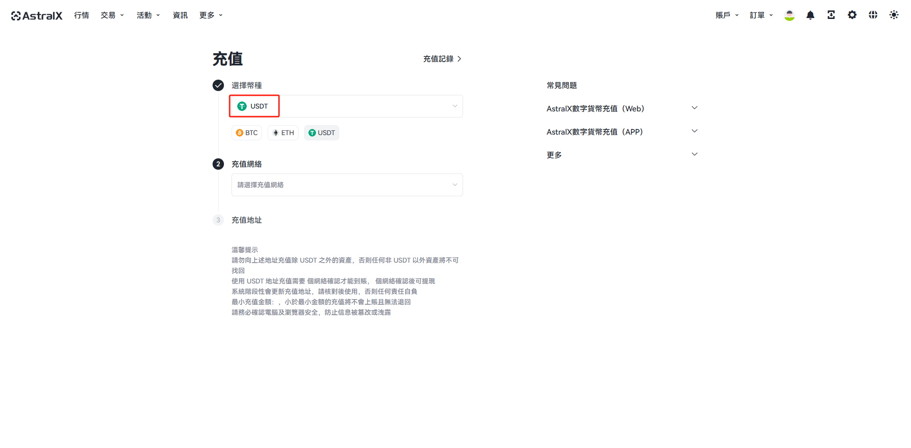The width and height of the screenshot is (911, 448).
Task: Expand the 更多 top navigation menu
Action: pyautogui.click(x=211, y=15)
